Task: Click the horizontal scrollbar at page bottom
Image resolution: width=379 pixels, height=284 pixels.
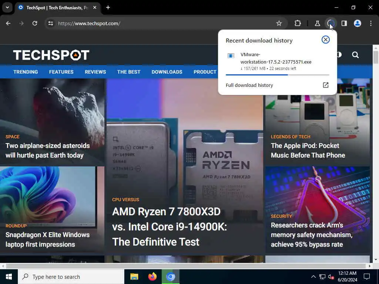Action: (x=186, y=266)
